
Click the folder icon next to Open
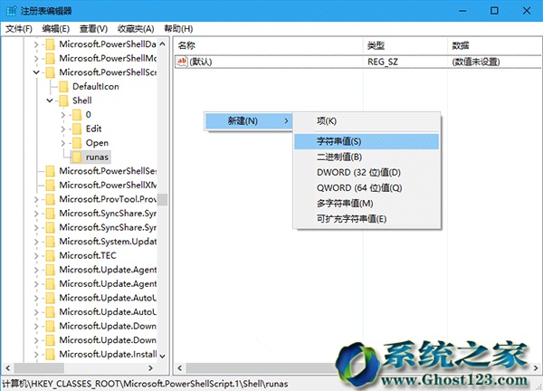[77, 143]
